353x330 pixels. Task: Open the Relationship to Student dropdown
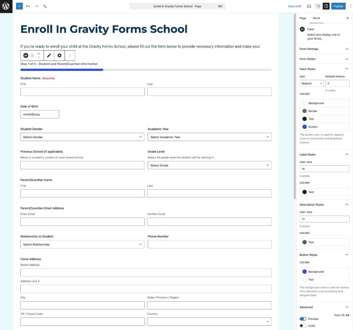tap(82, 244)
